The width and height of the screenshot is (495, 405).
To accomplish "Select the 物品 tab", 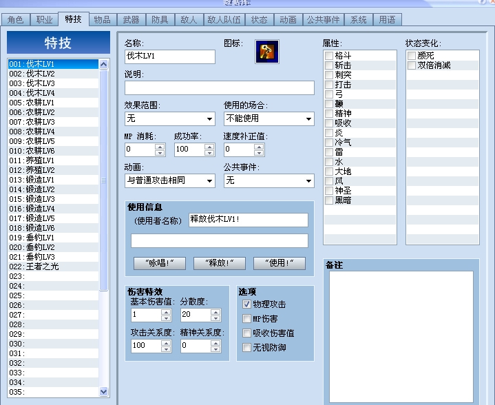I will coord(103,20).
